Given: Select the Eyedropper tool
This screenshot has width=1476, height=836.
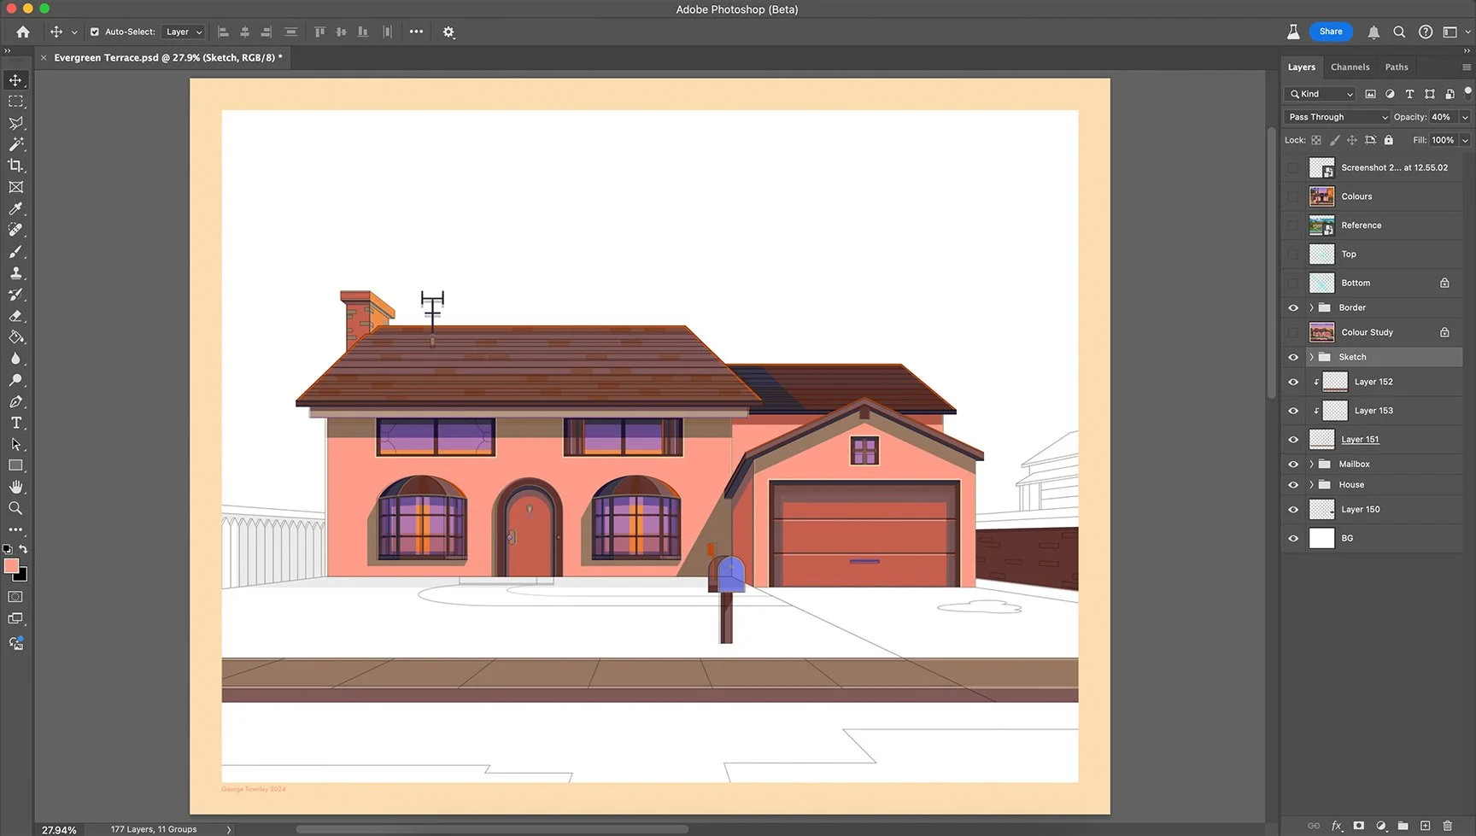Looking at the screenshot, I should click(15, 208).
